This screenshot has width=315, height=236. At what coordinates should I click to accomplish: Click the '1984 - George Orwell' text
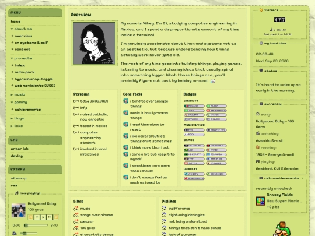pos(275,155)
